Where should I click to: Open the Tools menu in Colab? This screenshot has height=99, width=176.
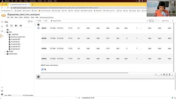click(x=32, y=17)
